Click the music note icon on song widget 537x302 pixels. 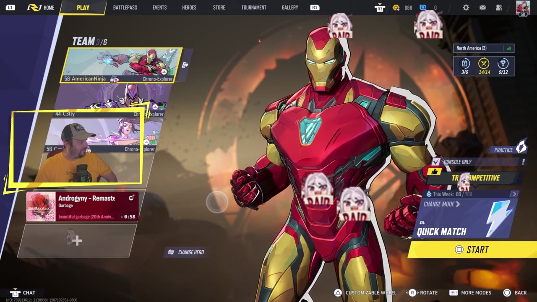click(x=131, y=198)
